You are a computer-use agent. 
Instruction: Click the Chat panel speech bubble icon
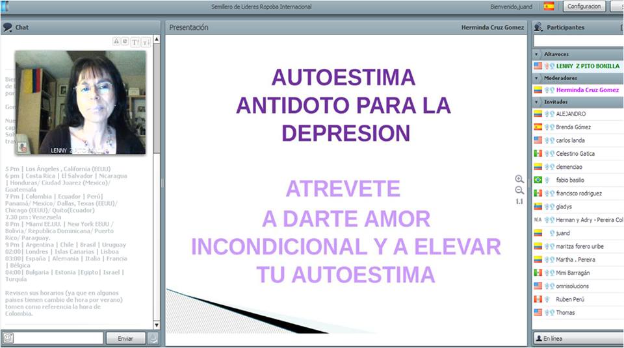coord(7,27)
